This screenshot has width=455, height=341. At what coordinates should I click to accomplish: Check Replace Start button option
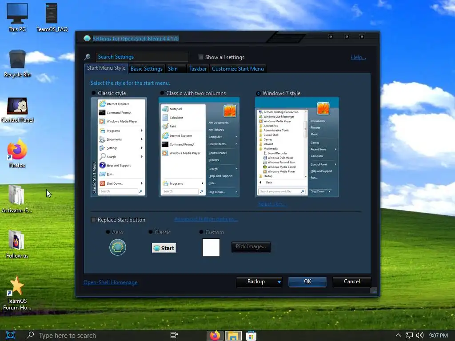93,220
